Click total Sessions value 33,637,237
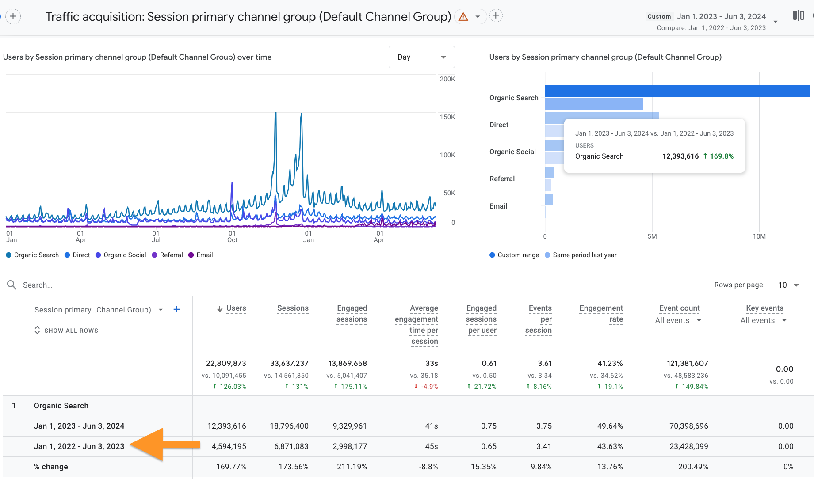This screenshot has width=814, height=479. coord(289,363)
